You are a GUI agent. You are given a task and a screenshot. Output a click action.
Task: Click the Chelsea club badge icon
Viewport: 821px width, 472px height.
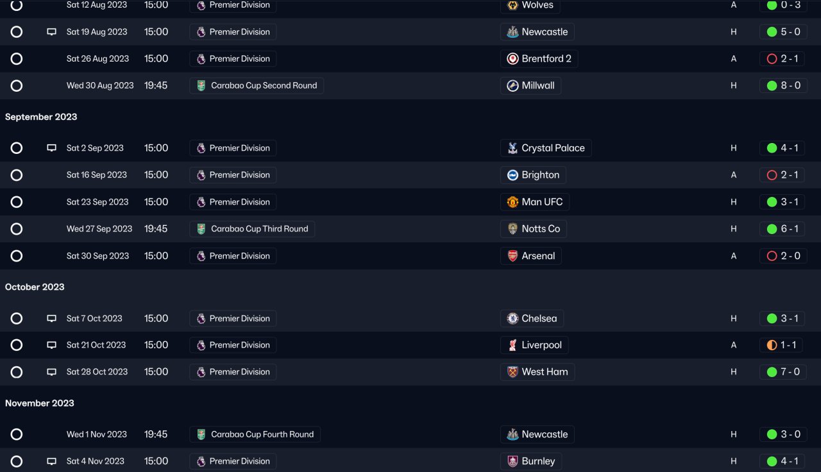tap(512, 319)
